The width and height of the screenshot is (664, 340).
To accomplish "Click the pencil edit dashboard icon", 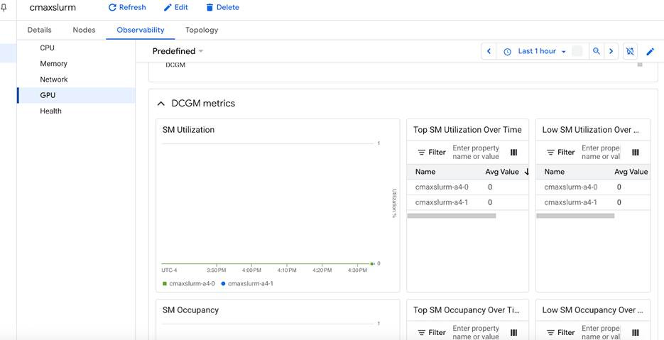I will coord(651,52).
